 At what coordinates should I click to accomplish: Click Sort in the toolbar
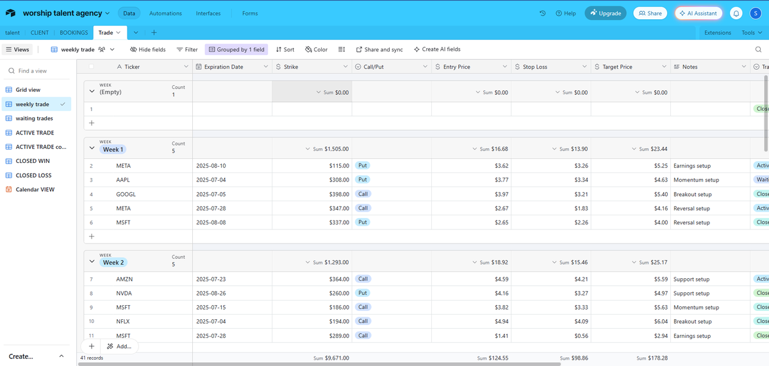[x=285, y=49]
